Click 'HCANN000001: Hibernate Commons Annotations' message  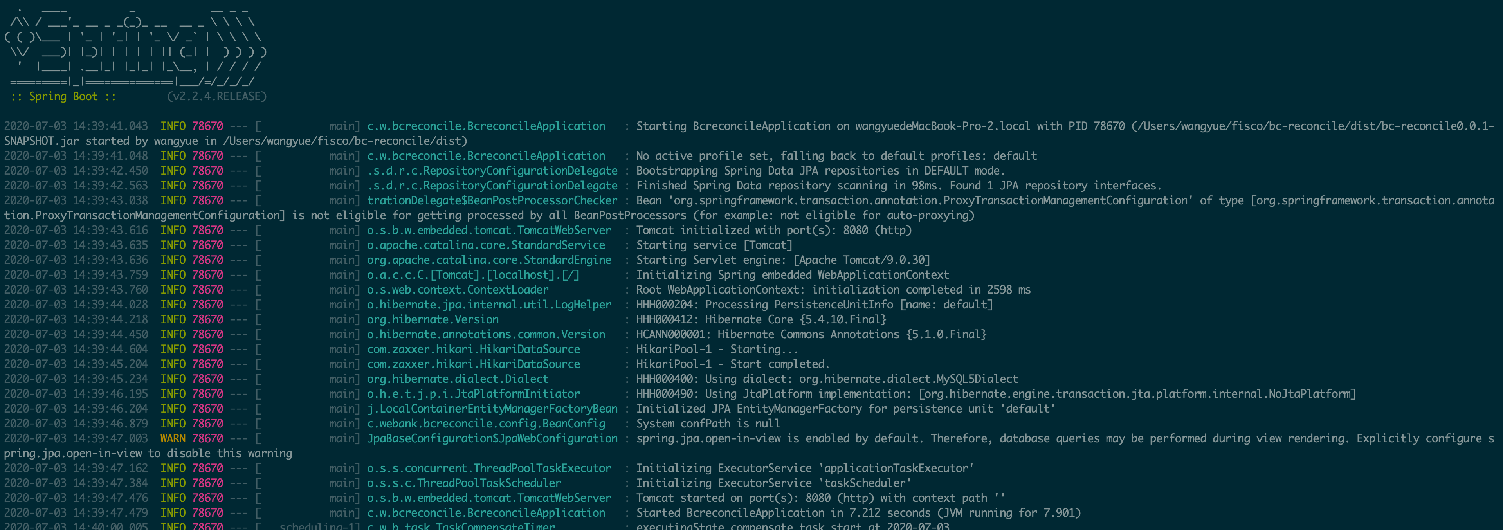coord(811,334)
